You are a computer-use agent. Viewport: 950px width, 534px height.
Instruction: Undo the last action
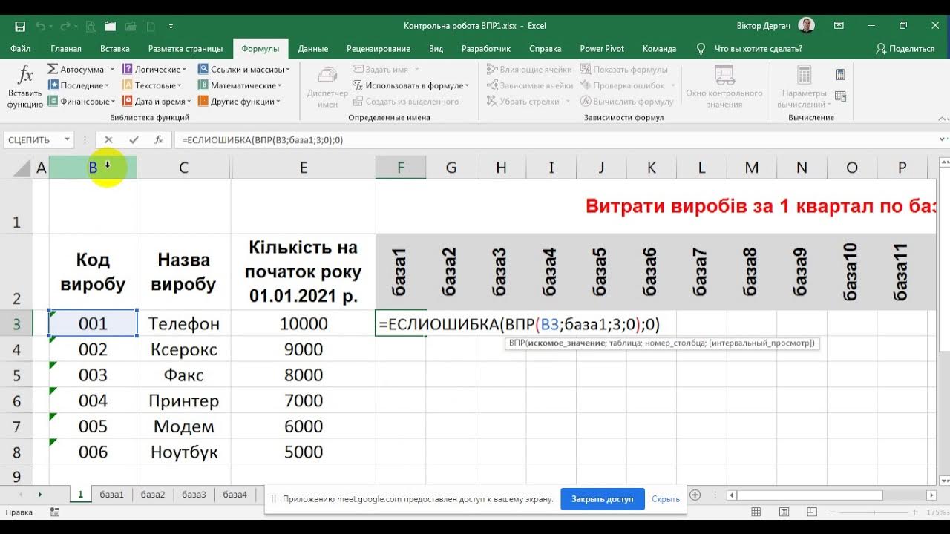pos(40,26)
